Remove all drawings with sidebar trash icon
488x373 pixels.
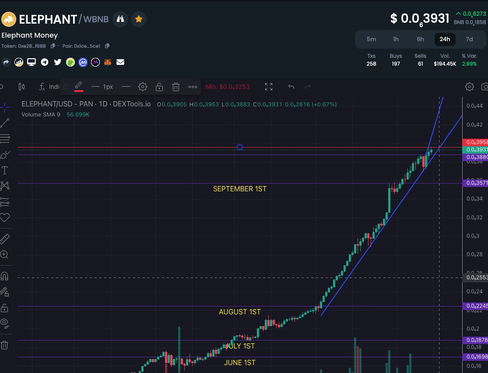point(4,345)
